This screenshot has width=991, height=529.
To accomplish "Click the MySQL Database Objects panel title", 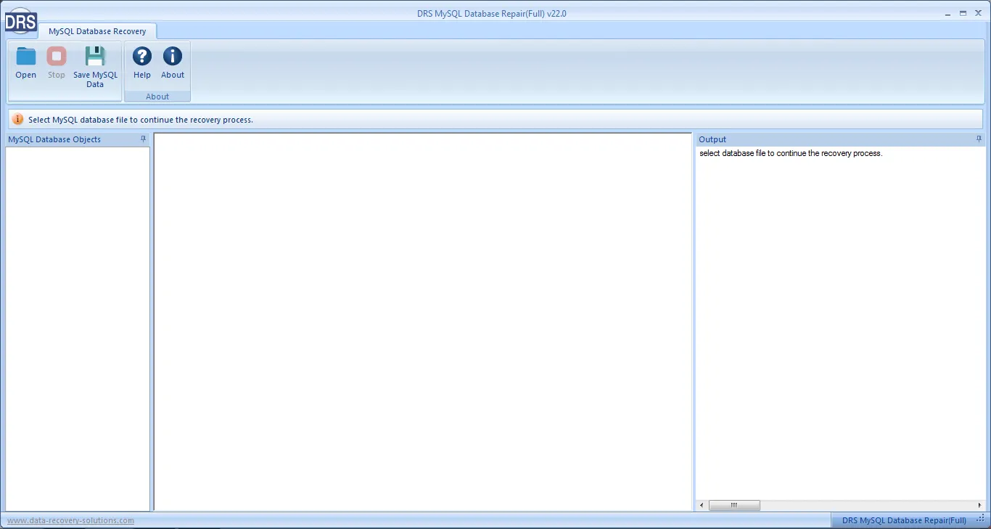I will (54, 139).
